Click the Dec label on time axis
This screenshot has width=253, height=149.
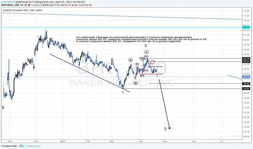click(x=36, y=141)
